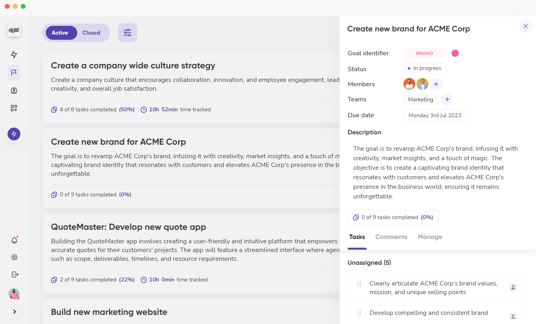Expand the sidebar with the chevron arrow

pos(14,312)
